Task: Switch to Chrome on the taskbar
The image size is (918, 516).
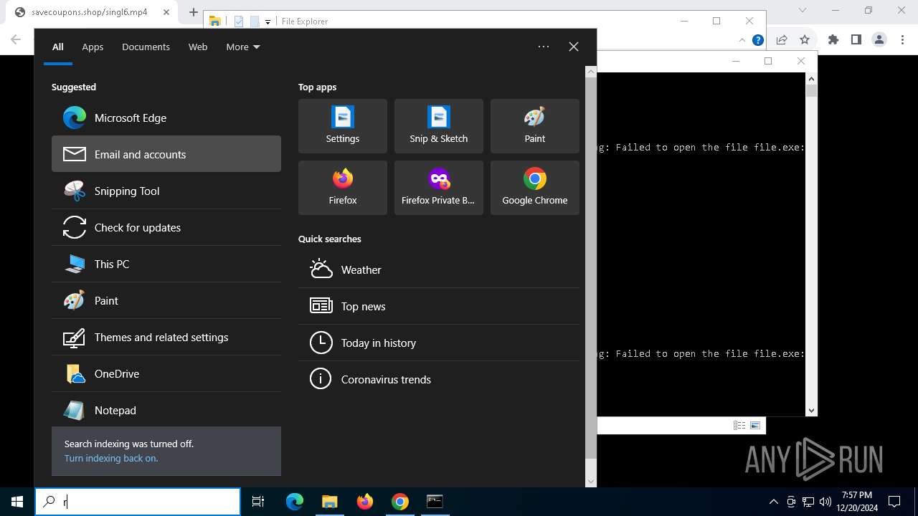Action: coord(400,502)
